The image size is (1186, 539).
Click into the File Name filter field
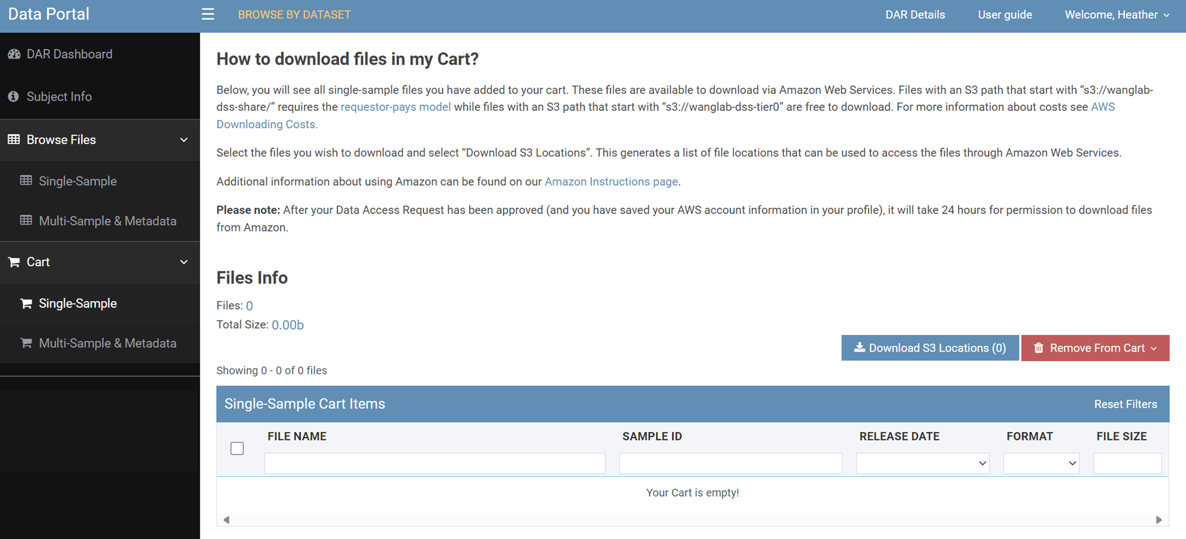435,463
